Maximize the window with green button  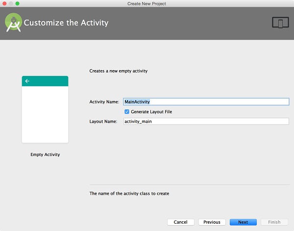(x=18, y=3)
